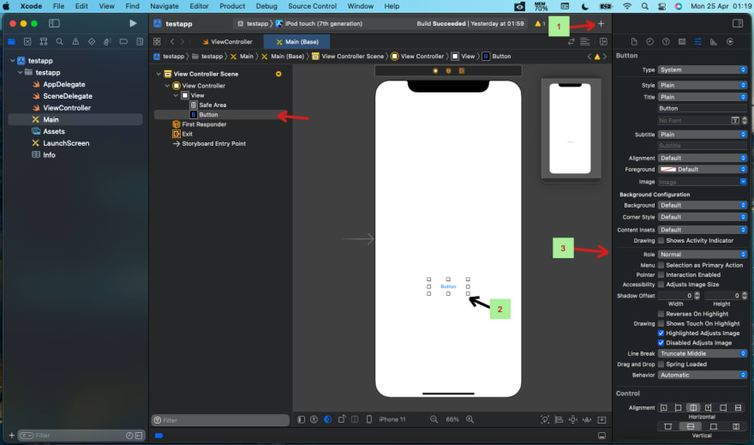The image size is (754, 445).
Task: Open the Line Break dropdown
Action: [702, 353]
